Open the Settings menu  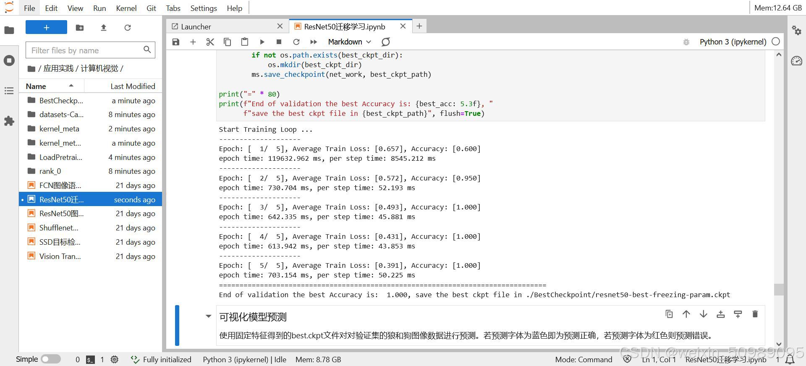(204, 8)
